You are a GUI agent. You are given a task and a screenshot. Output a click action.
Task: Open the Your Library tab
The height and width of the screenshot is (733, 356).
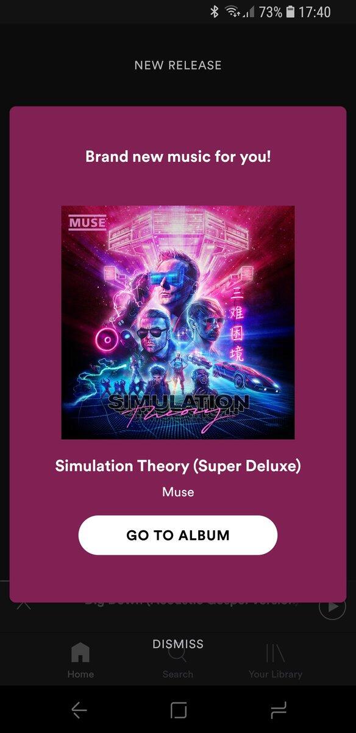pos(276,662)
